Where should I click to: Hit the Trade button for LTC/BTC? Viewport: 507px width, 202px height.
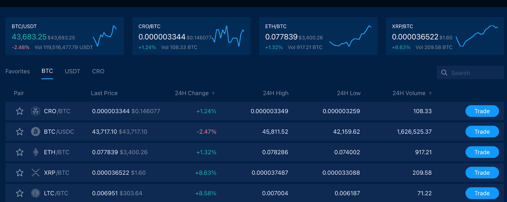tap(482, 193)
